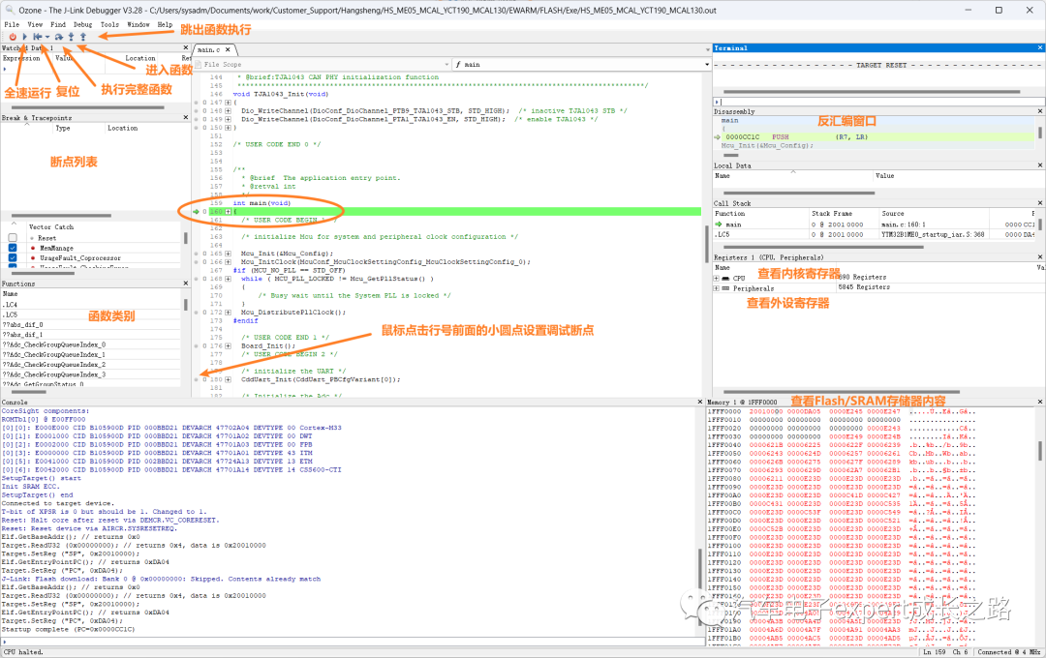The image size is (1046, 658).
Task: Expand code fold on line 176
Action: pyautogui.click(x=229, y=346)
